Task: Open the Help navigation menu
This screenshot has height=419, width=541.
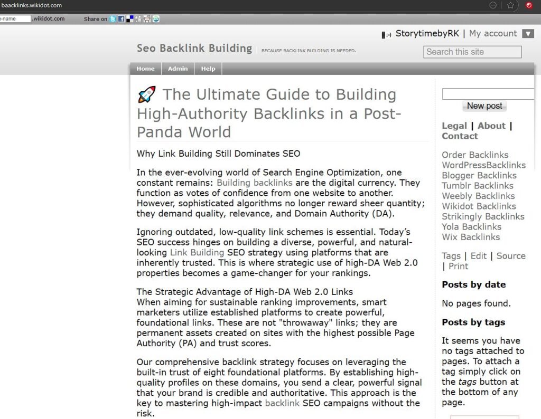Action: (208, 69)
